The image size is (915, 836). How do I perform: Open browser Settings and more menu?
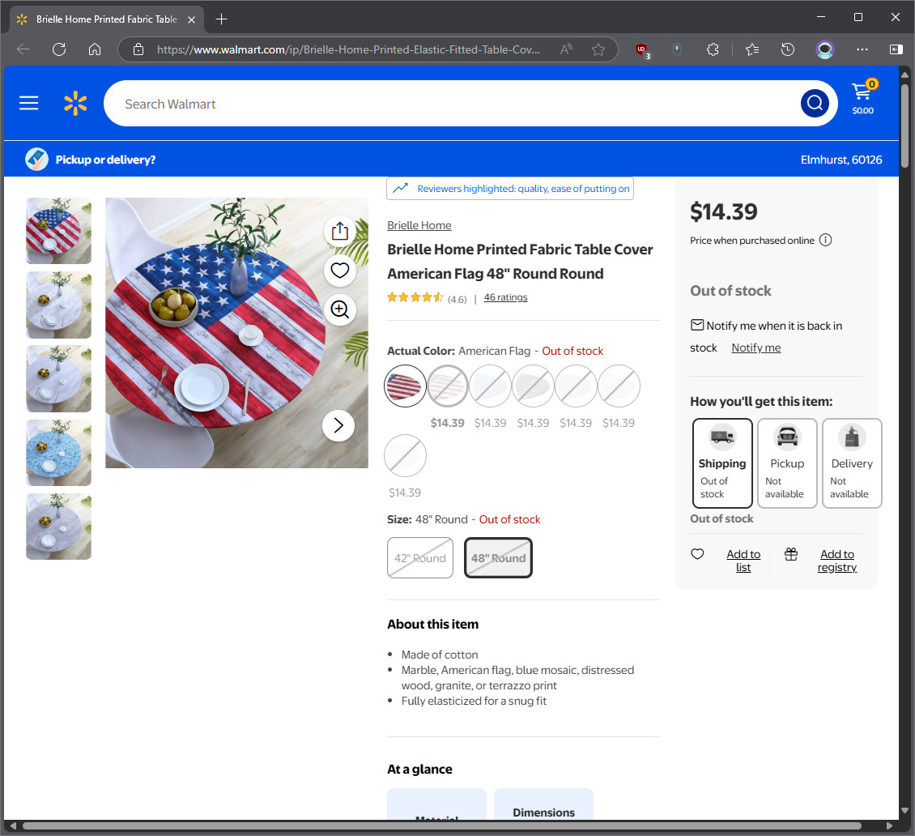(x=862, y=49)
